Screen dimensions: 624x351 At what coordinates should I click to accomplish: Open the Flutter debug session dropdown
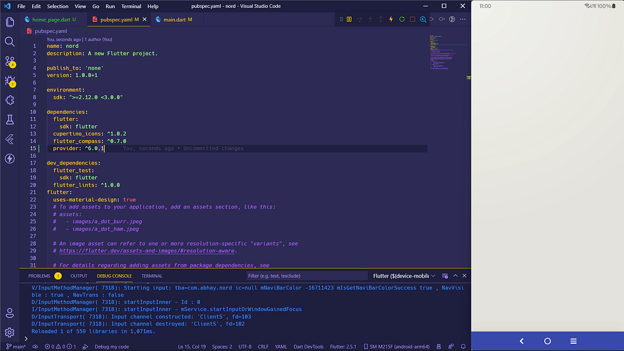[404, 276]
